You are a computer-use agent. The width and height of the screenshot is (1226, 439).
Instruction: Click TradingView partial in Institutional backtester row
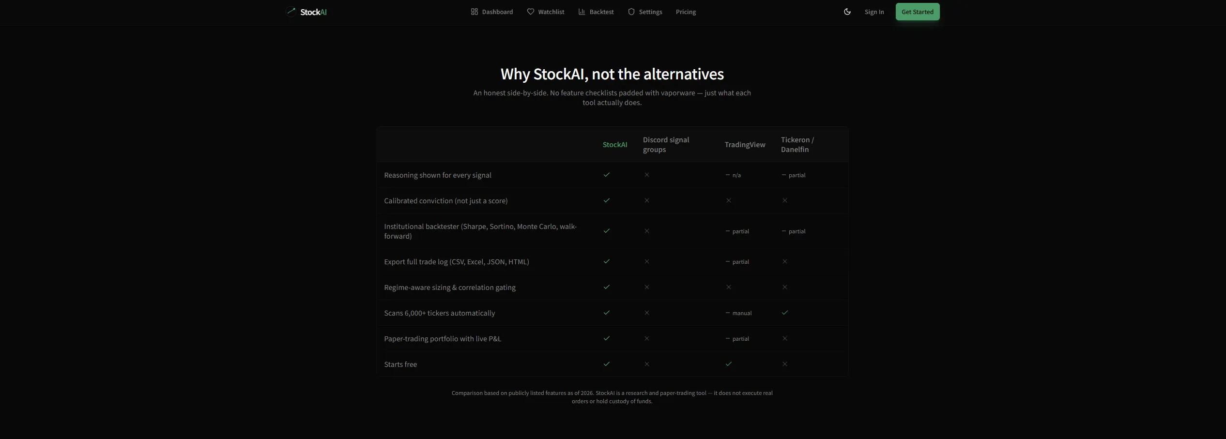click(x=737, y=231)
